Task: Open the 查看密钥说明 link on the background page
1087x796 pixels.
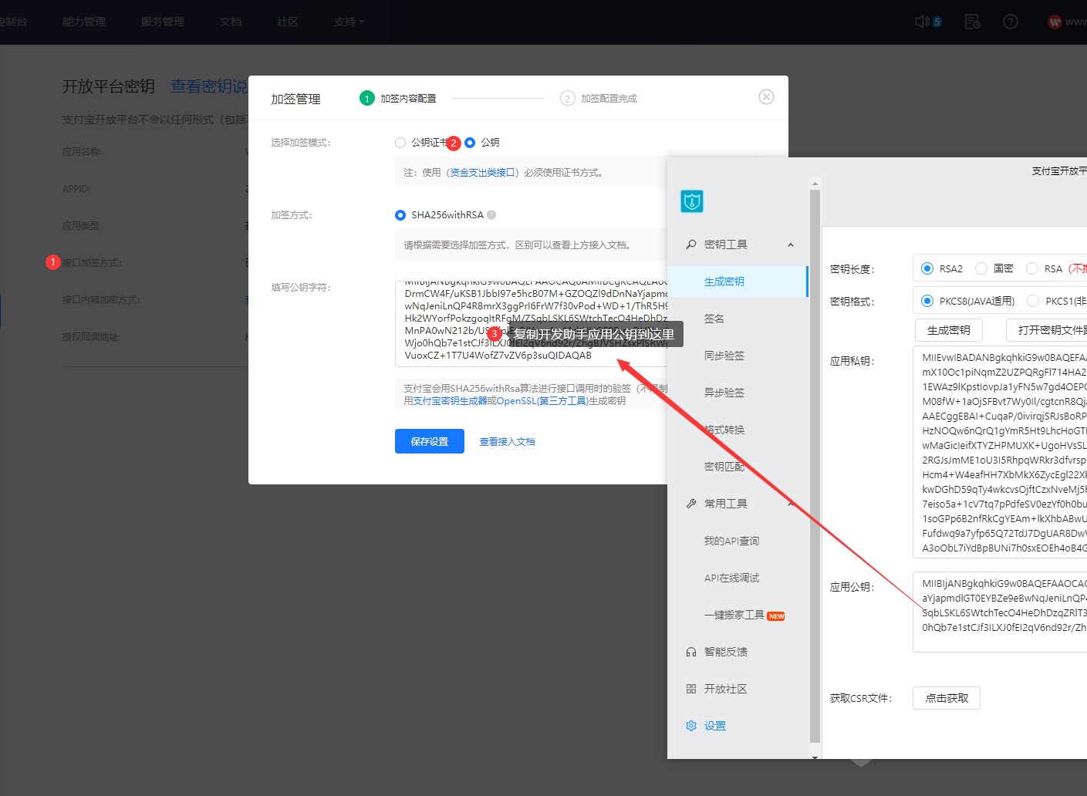Action: tap(209, 86)
